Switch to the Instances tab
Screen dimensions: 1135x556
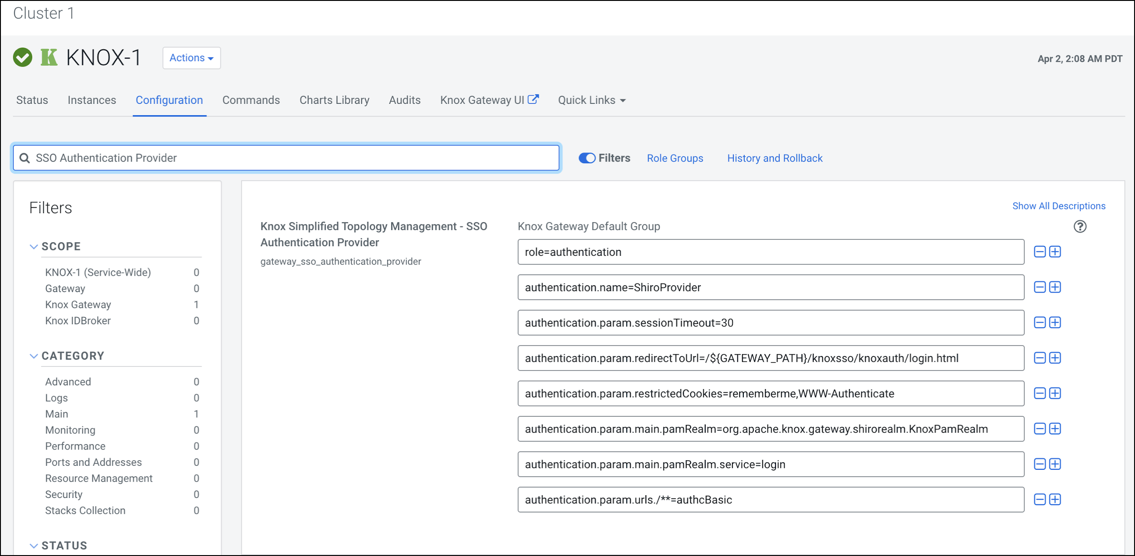pos(92,100)
